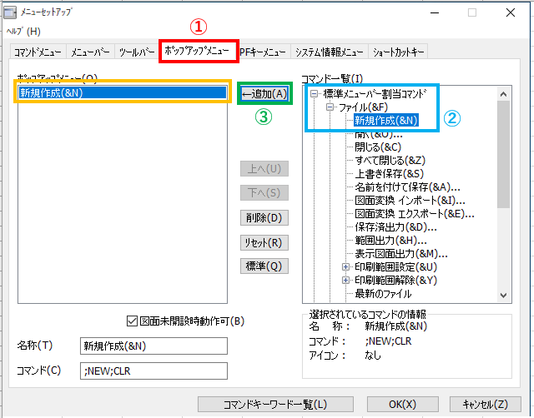Open the システム情報メニュー tab

click(x=330, y=52)
